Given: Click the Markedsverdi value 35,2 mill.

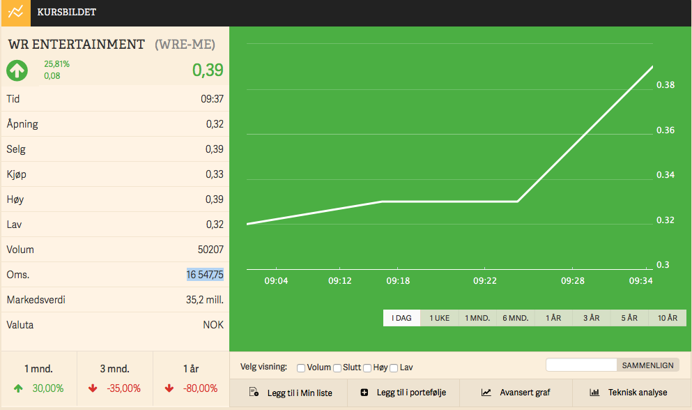Looking at the screenshot, I should 205,300.
